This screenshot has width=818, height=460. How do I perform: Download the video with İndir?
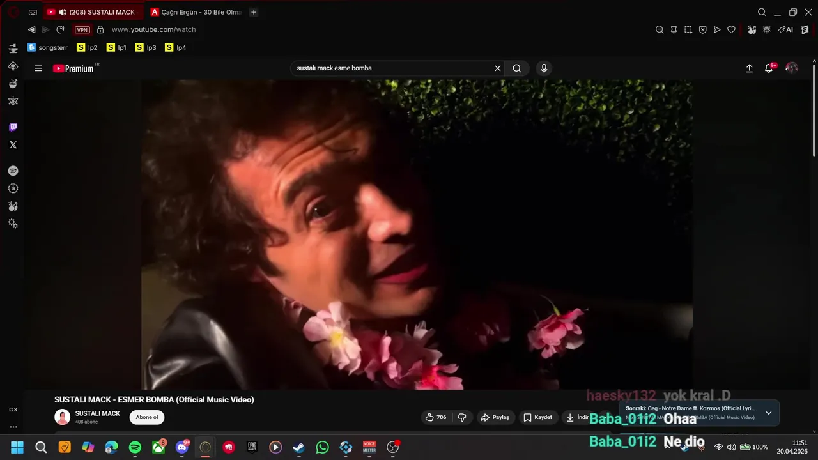577,417
